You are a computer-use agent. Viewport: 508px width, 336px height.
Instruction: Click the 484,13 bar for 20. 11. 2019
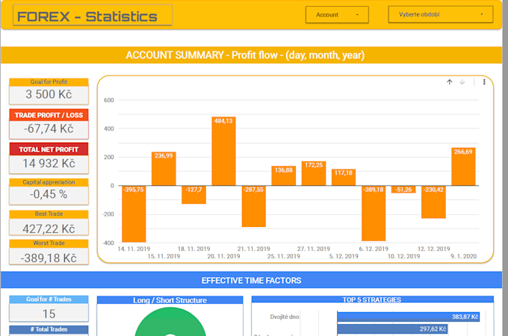[223, 151]
